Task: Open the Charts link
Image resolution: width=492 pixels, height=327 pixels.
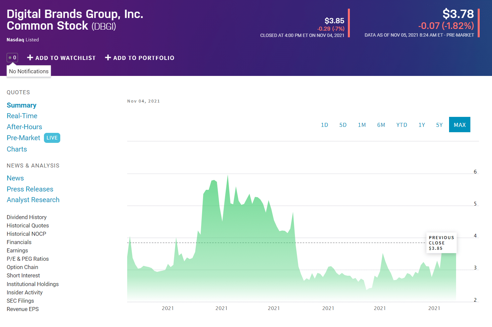Action: pos(17,149)
